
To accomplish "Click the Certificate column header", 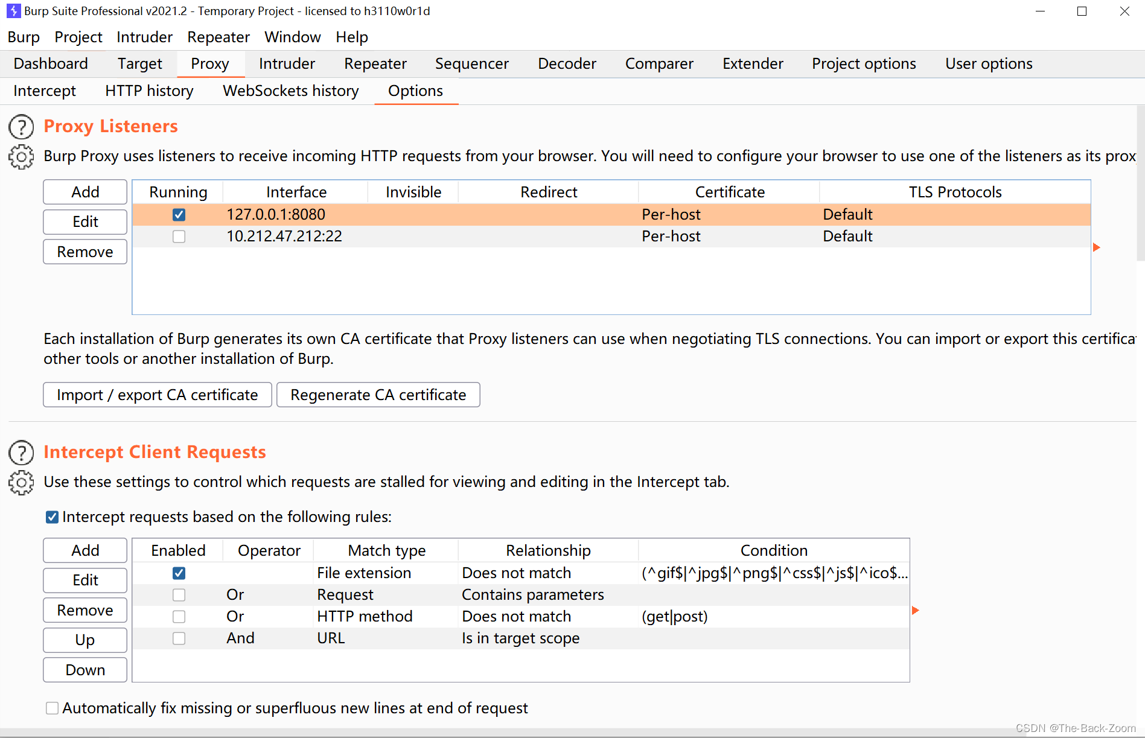I will tap(730, 192).
